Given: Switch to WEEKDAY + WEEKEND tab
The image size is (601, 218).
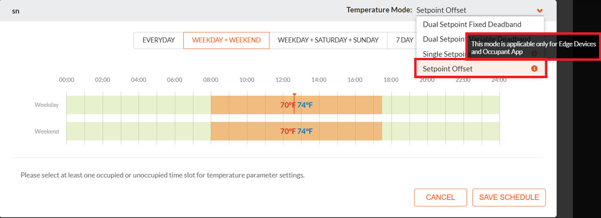Looking at the screenshot, I should (x=226, y=41).
